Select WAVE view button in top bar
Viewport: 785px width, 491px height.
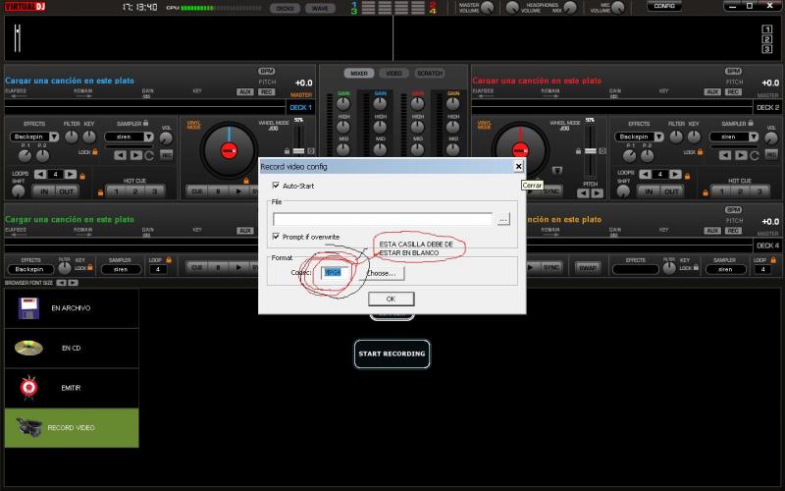click(x=320, y=8)
